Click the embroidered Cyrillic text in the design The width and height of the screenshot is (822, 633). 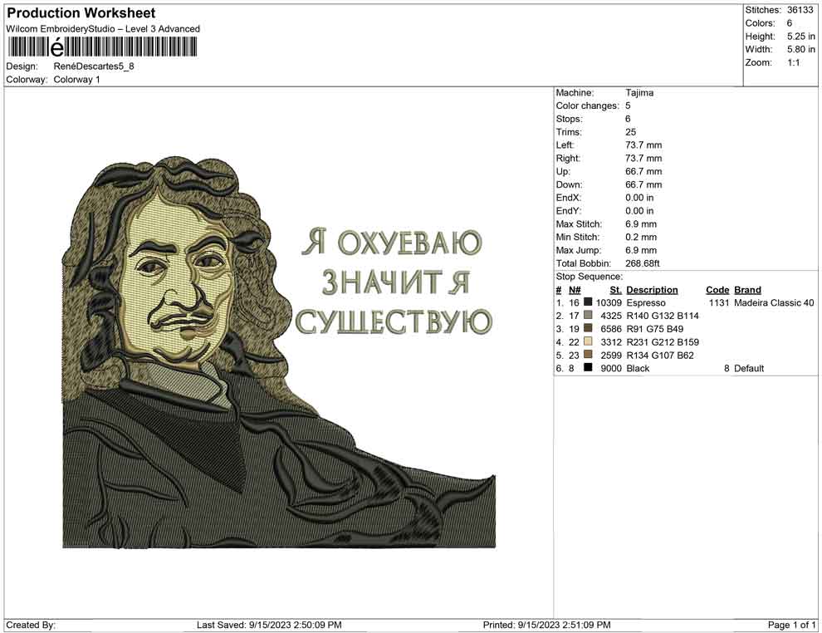[394, 282]
